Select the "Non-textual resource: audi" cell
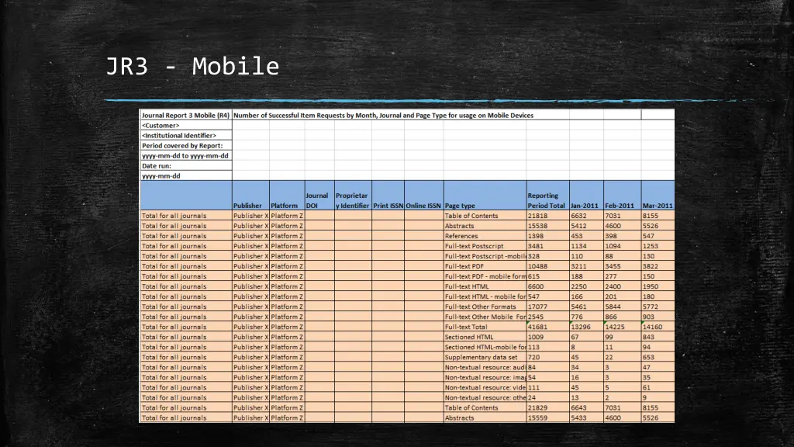 click(485, 367)
